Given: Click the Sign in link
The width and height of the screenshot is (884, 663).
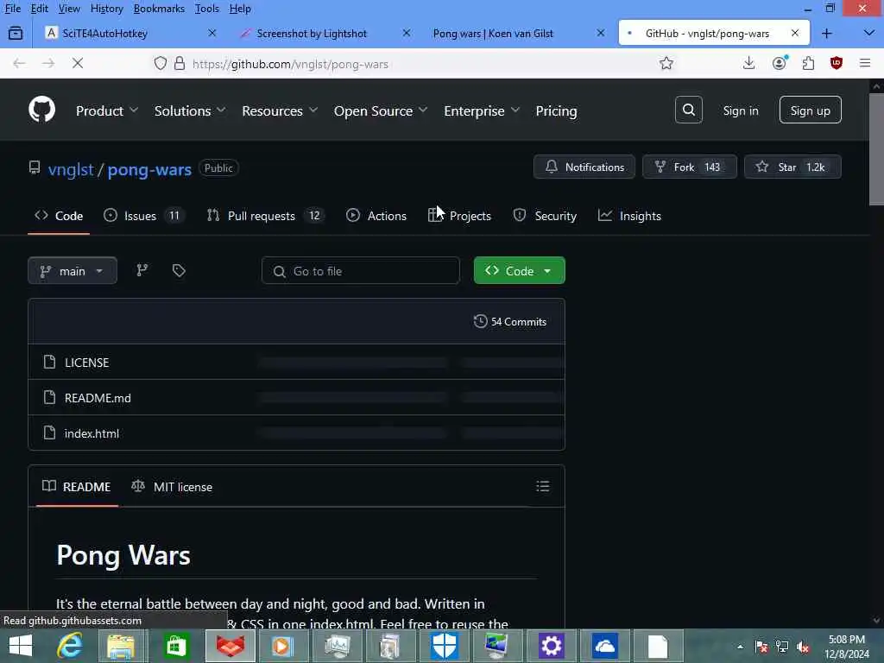Looking at the screenshot, I should point(740,110).
